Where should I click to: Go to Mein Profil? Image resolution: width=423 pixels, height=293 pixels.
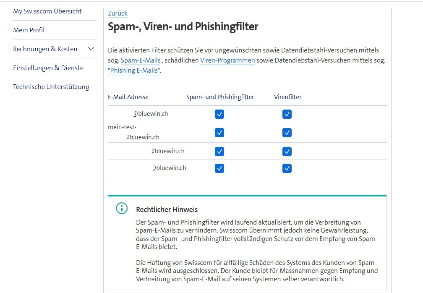tap(29, 30)
